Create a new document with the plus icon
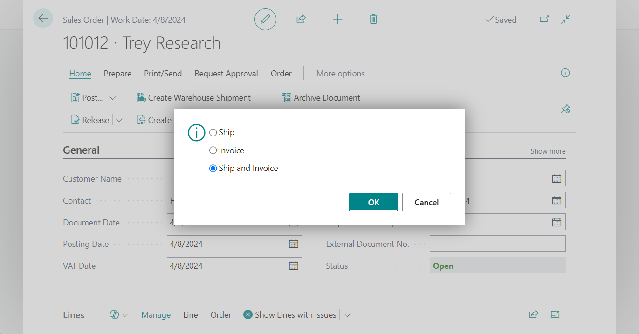This screenshot has width=639, height=334. coord(337,19)
